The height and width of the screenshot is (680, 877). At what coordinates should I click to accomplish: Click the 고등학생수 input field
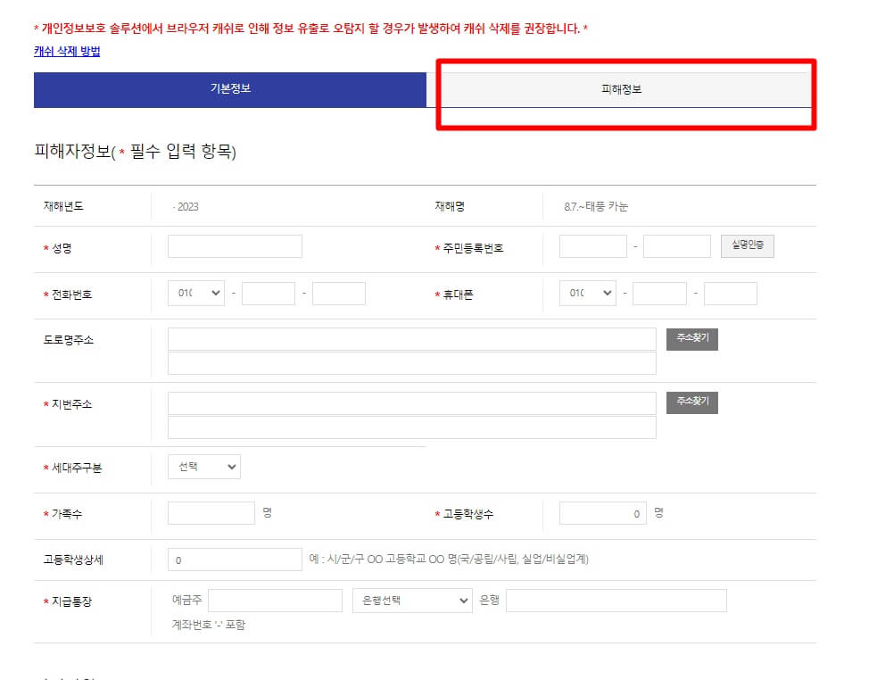(603, 513)
